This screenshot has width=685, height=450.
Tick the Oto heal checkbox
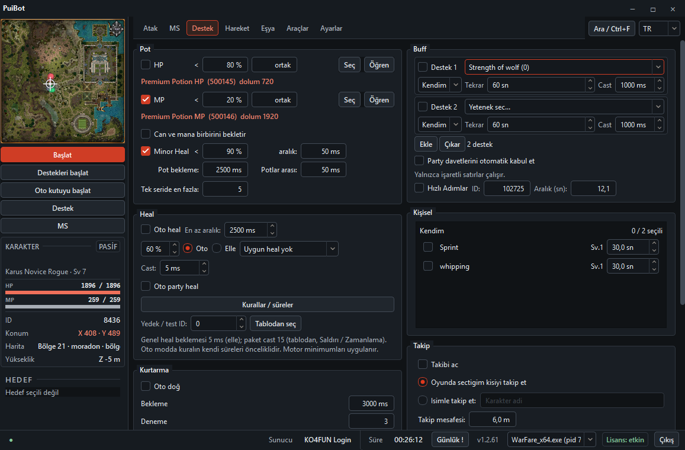pyautogui.click(x=146, y=229)
